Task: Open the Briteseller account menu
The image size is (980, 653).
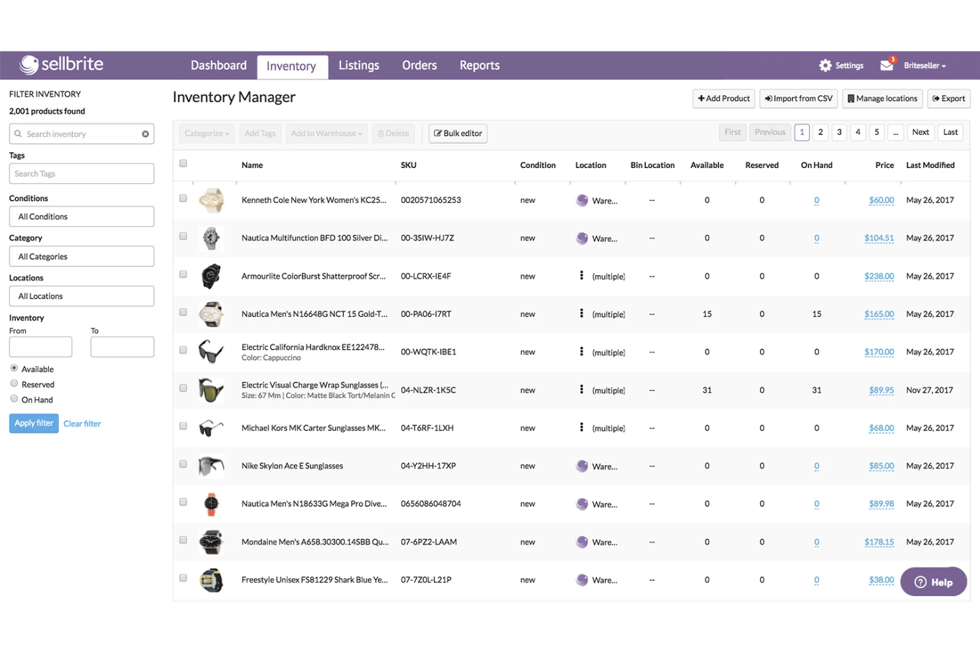Action: pos(924,65)
